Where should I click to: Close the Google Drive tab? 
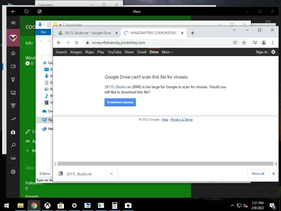(x=116, y=33)
